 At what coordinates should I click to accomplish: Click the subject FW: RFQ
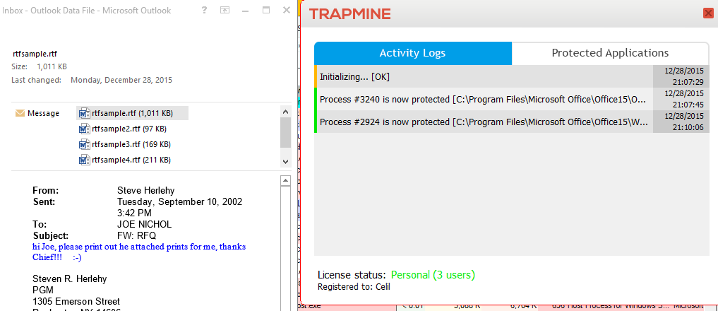coord(136,236)
